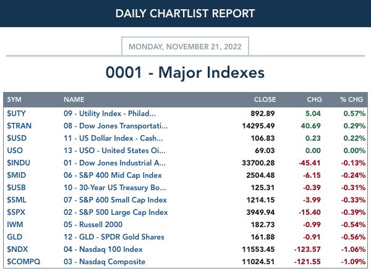The width and height of the screenshot is (371, 271).
Task: Open the Nasdaq 100 Index link
Action: click(103, 249)
